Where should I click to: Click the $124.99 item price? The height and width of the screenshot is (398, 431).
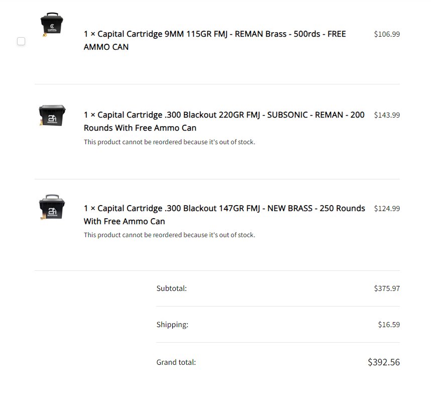(387, 209)
